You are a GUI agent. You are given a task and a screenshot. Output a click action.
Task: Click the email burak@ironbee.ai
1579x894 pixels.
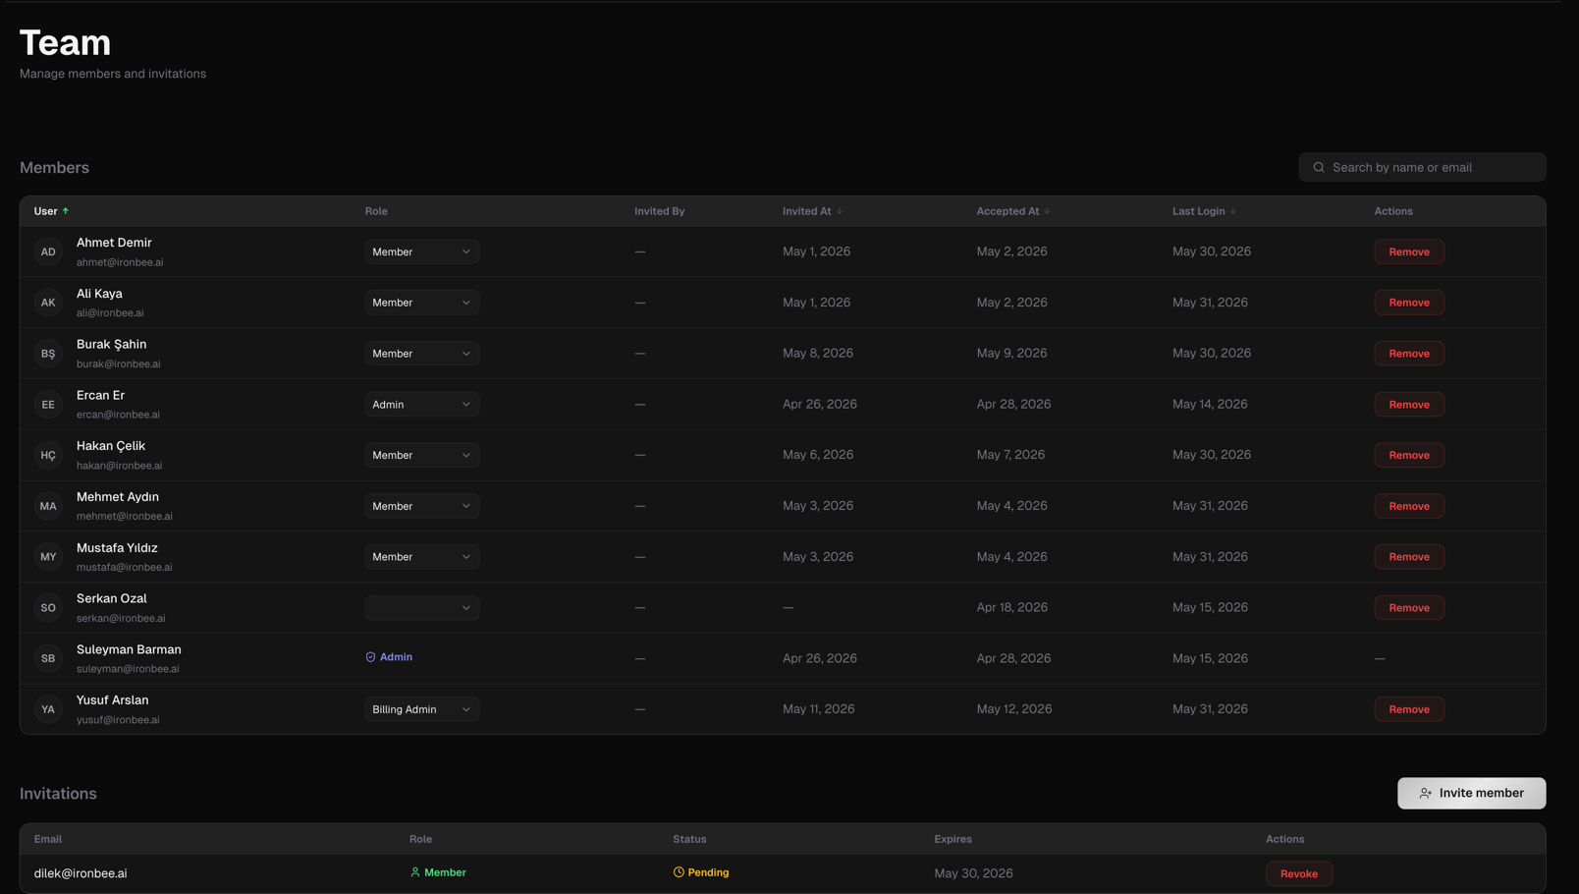[x=119, y=363]
